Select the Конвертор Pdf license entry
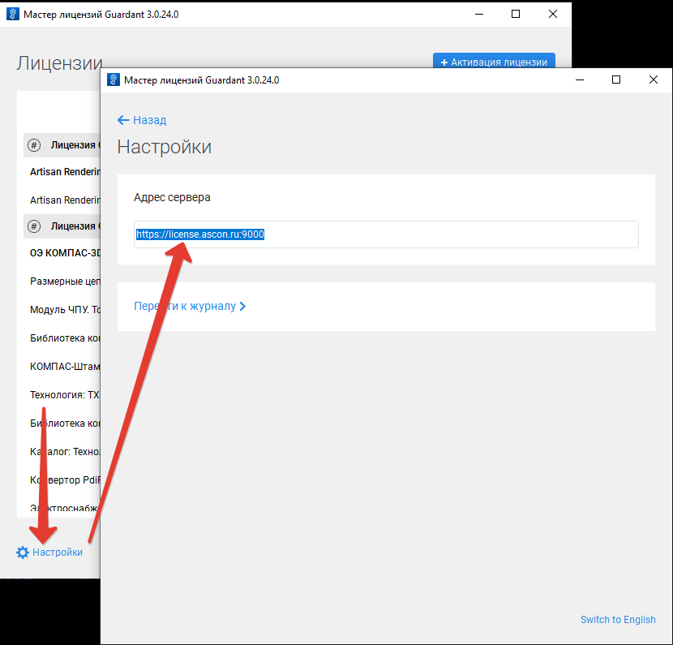This screenshot has height=645, width=673. tap(65, 479)
